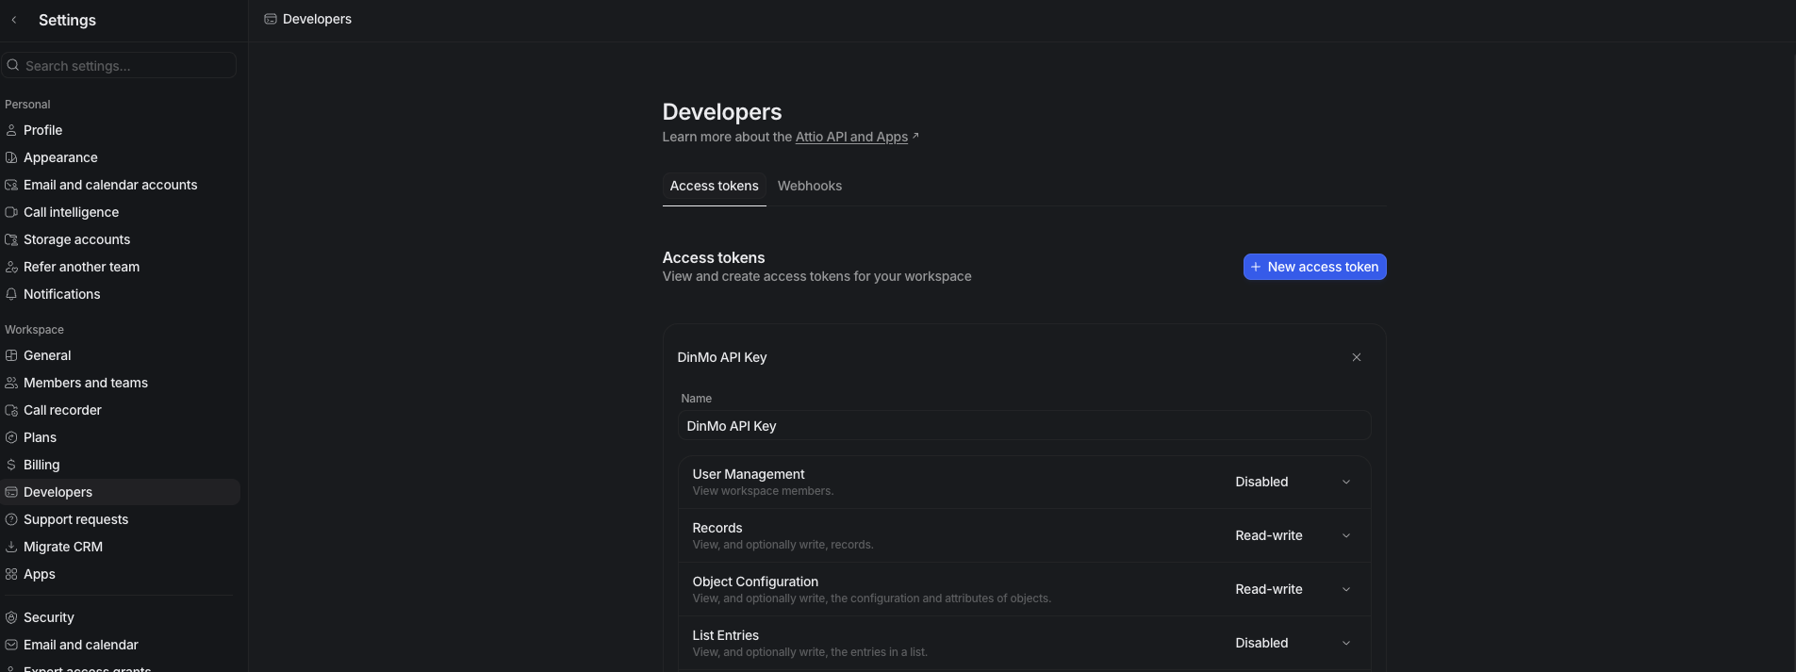Create a New access token
Viewport: 1796px width, 672px height.
(x=1314, y=267)
